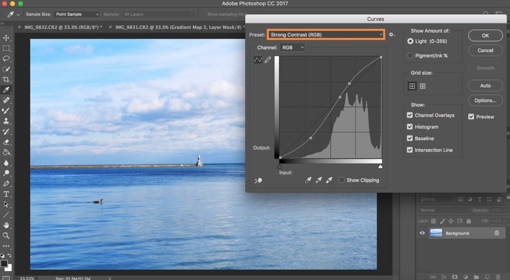Select simple quarter-tone grid size
Viewport: 510px width, 280px height.
pos(412,86)
